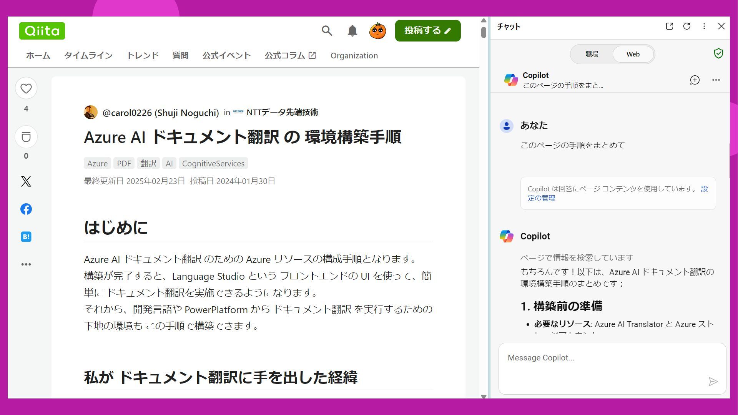Go to the トレンド tab
738x415 pixels.
[x=143, y=55]
